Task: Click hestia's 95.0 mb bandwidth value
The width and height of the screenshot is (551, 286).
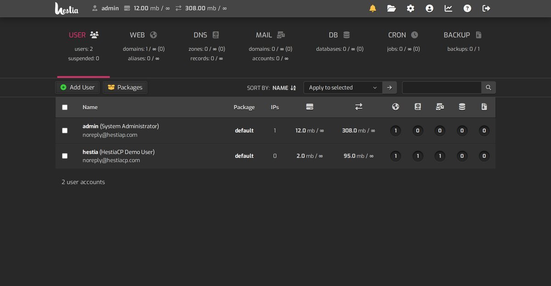Action: 359,156
